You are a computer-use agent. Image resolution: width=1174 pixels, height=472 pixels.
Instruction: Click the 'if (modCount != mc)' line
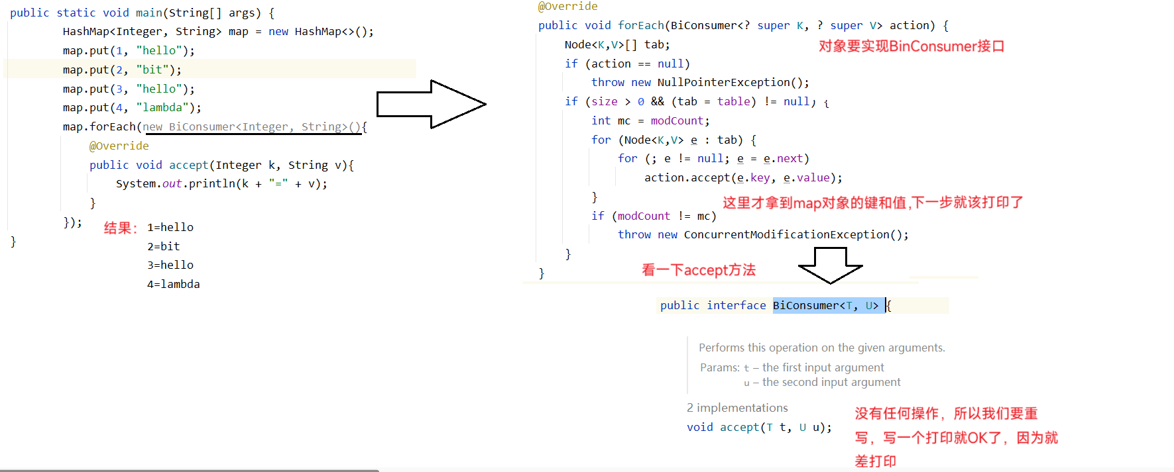(x=654, y=216)
